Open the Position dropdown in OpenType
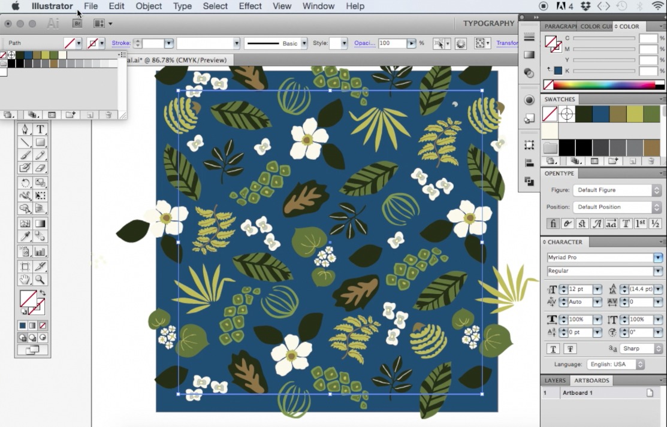Viewport: 667px width, 427px height. [617, 207]
